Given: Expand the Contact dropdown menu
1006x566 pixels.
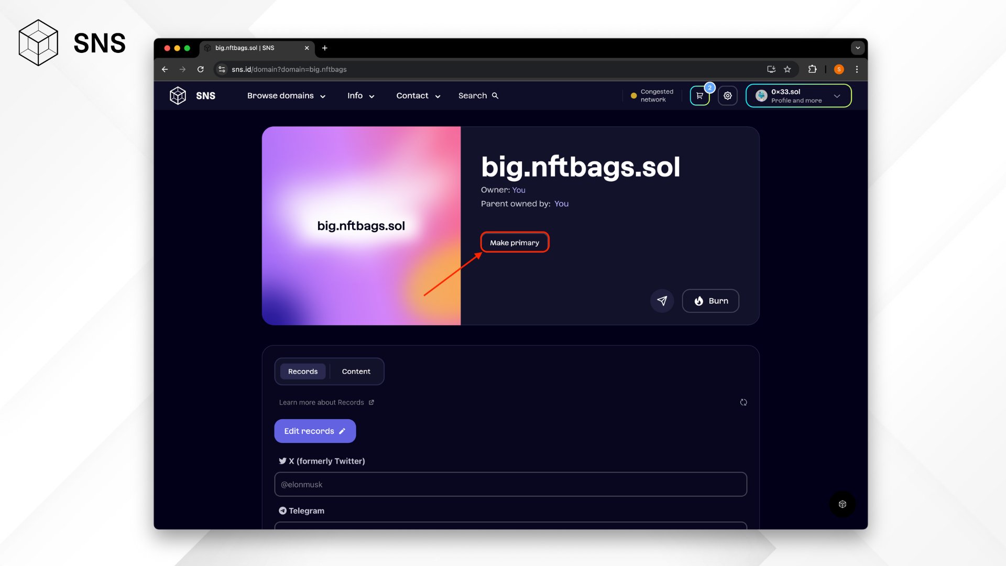Looking at the screenshot, I should point(418,96).
